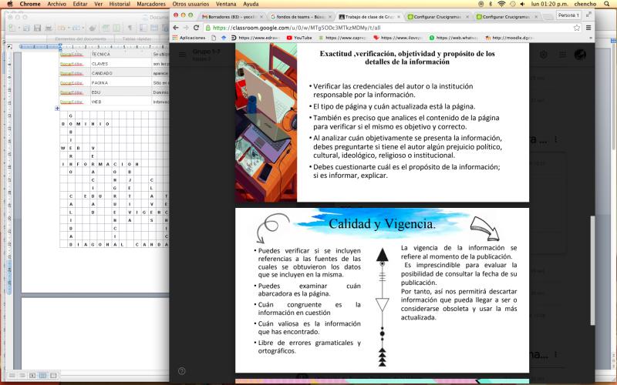Open the lower three-dot options menu in Classroom
The height and width of the screenshot is (385, 617).
[x=555, y=354]
